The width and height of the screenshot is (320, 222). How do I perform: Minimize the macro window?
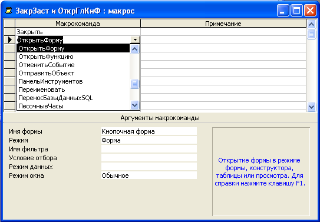point(283,11)
